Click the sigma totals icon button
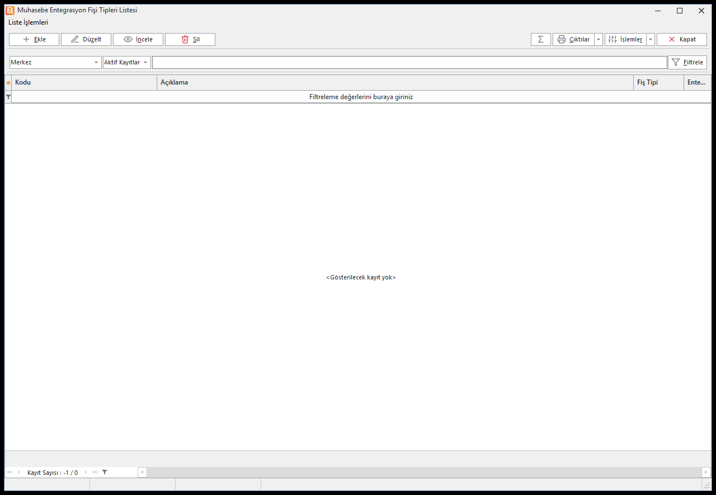This screenshot has height=495, width=716. coord(541,39)
